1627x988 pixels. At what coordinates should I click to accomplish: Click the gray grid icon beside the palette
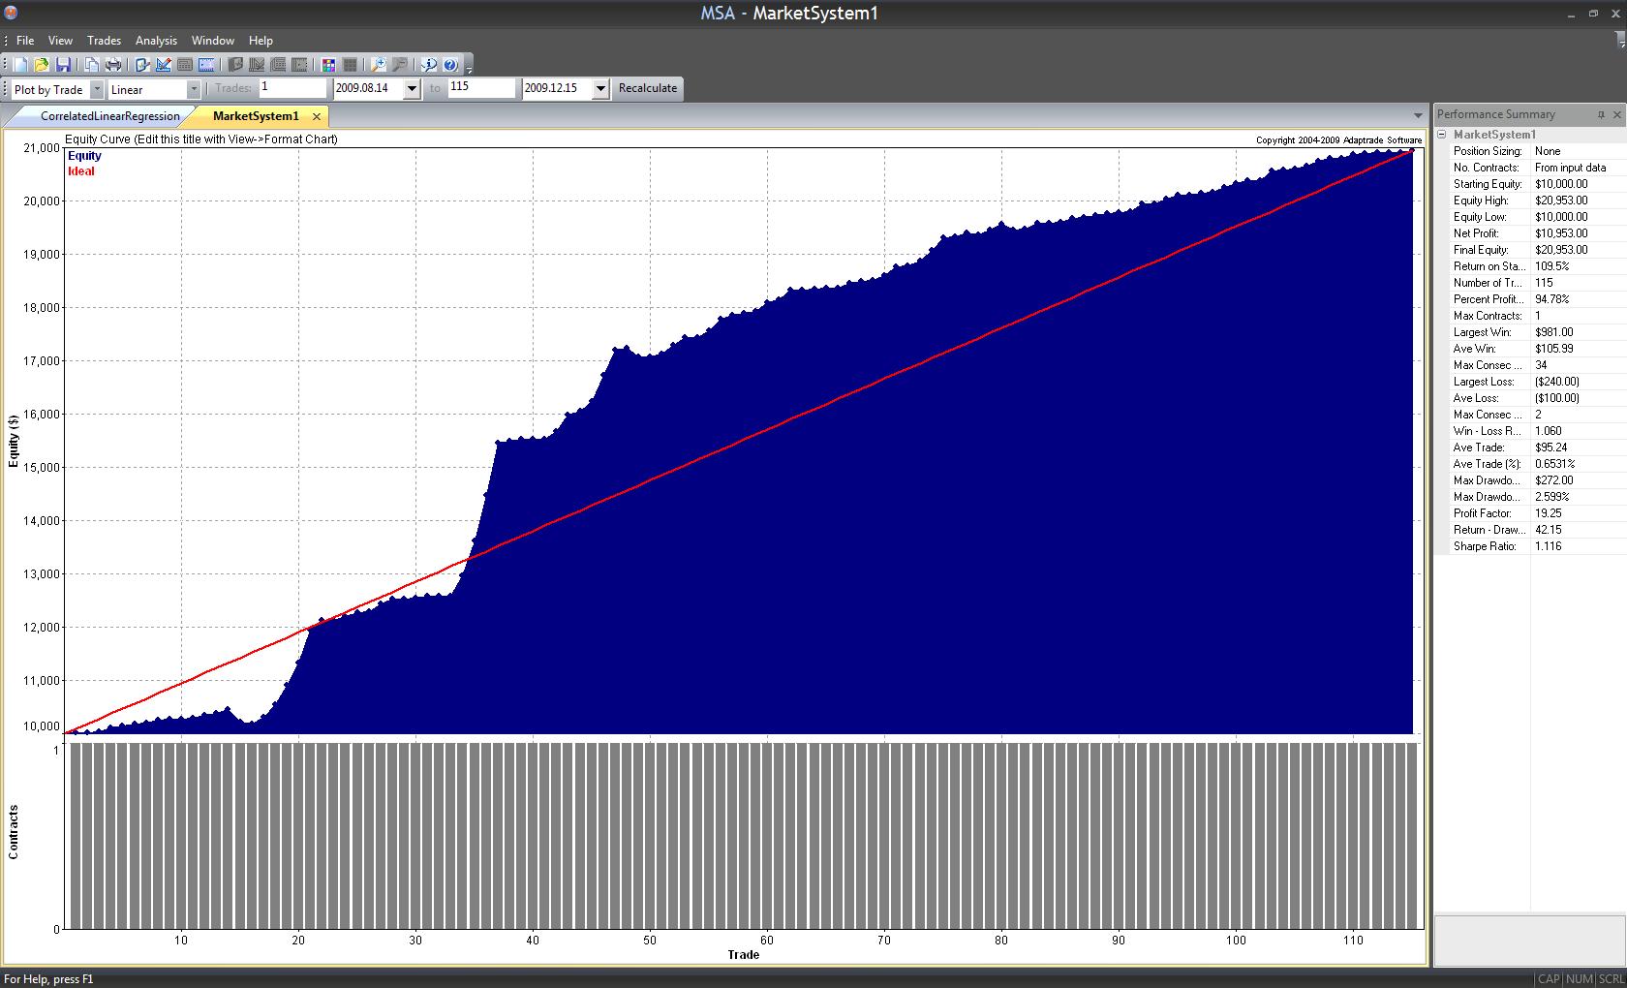(x=350, y=65)
